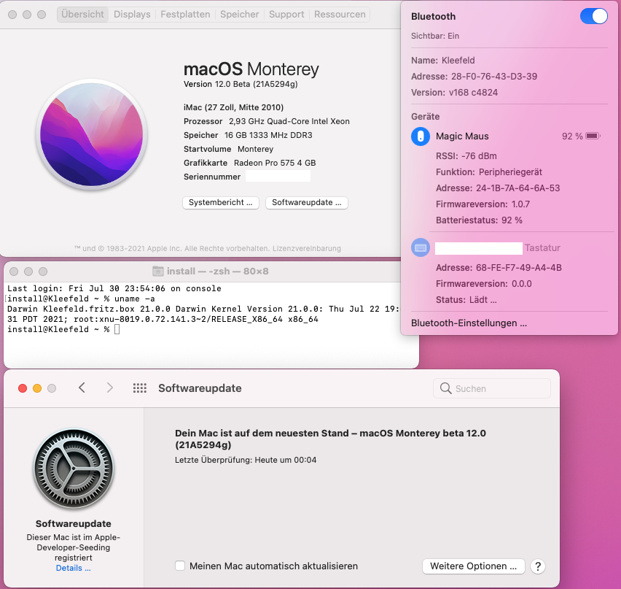Click the Batteriestatus: 92 % line
Screen dimensions: 621x589
pos(479,220)
